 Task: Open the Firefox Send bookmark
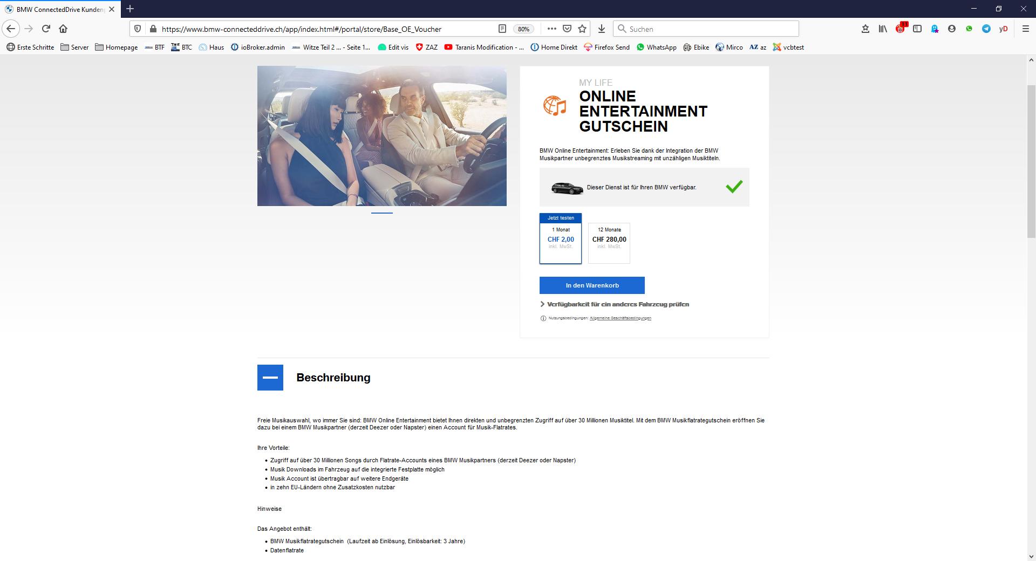tap(607, 47)
